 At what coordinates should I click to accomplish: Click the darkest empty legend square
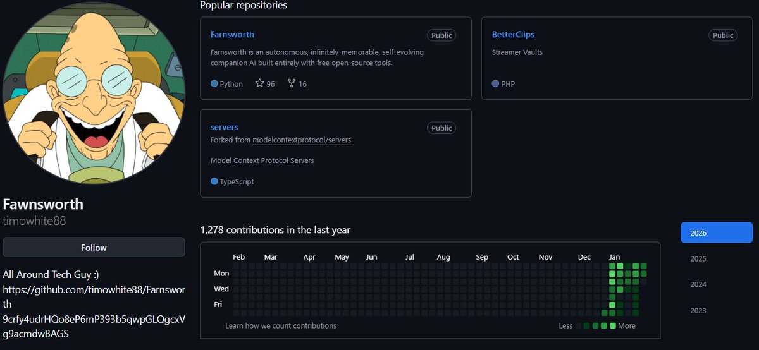[x=578, y=325]
